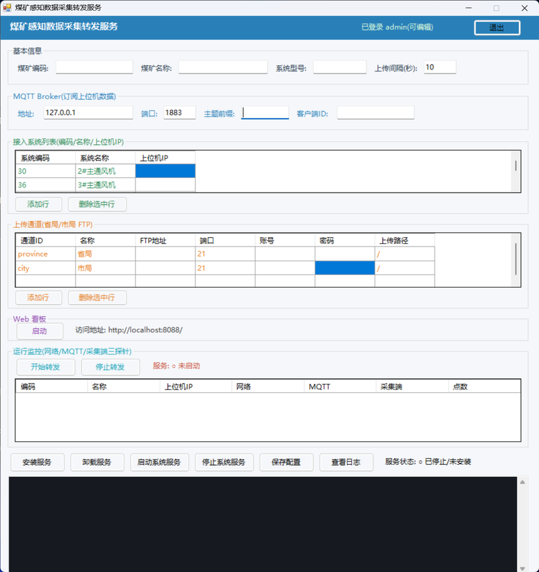Click inside the black log output area
The image size is (539, 572).
pyautogui.click(x=263, y=524)
